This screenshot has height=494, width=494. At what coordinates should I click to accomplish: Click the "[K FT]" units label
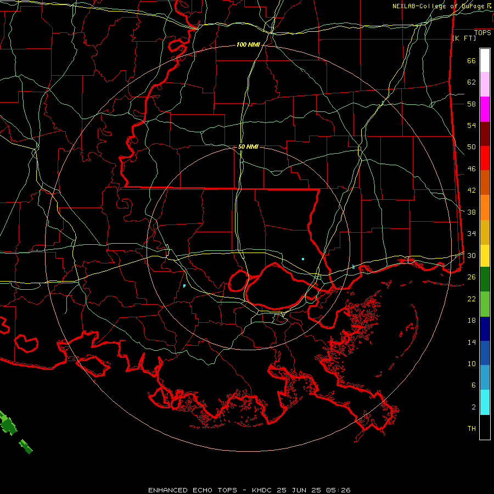pyautogui.click(x=464, y=38)
